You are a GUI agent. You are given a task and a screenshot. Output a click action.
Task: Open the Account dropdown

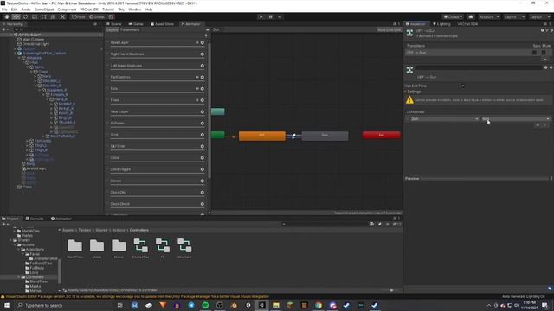[489, 17]
